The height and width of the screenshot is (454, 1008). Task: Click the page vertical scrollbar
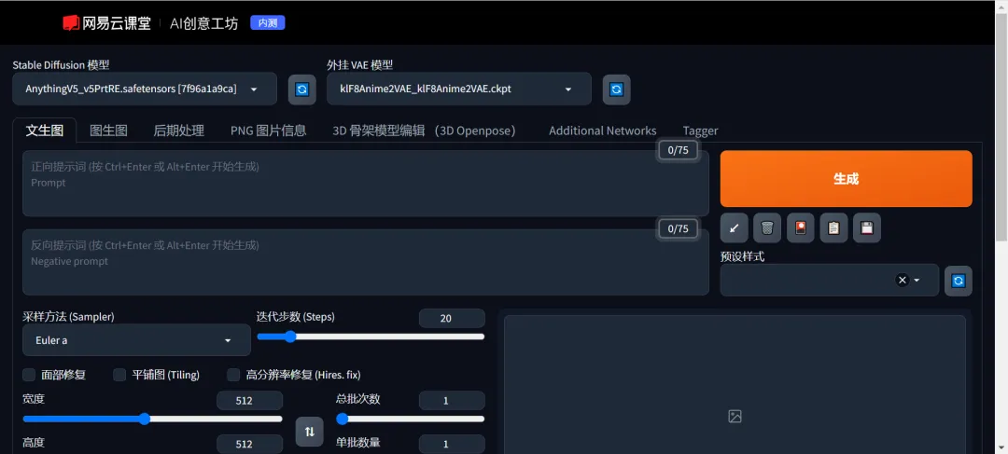click(x=1001, y=129)
